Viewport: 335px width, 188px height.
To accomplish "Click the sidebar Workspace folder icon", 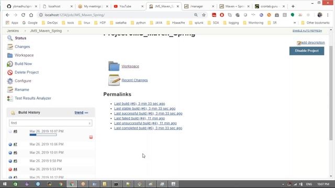I will tap(10, 55).
